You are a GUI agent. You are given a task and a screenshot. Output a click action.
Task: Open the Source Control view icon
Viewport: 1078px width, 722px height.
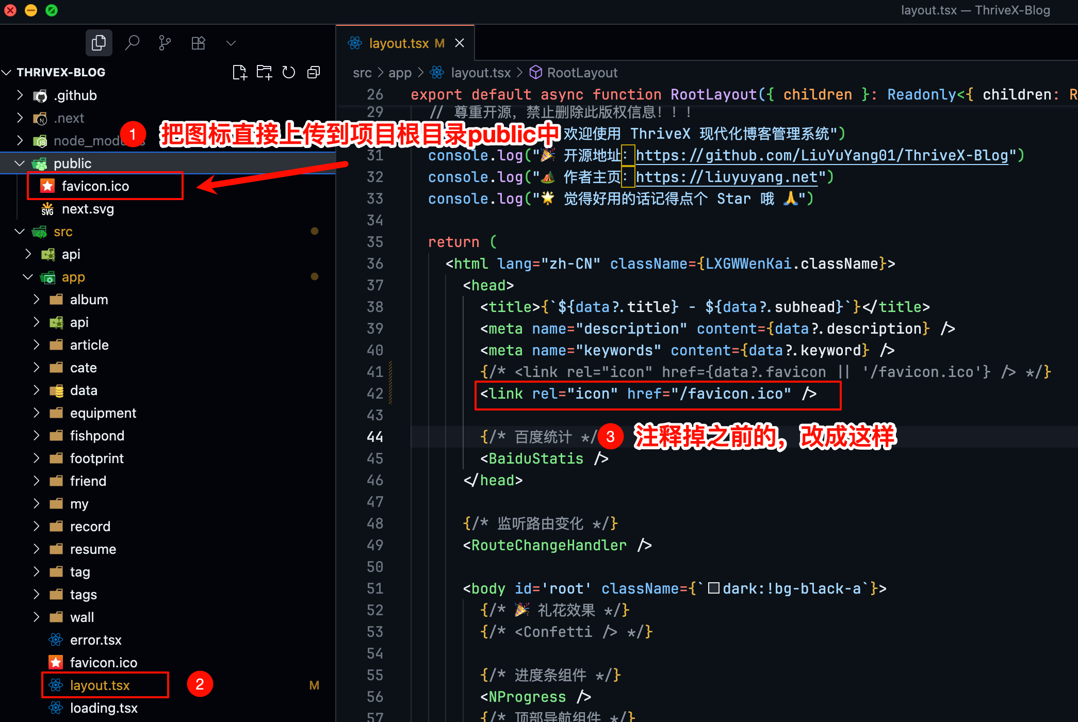pos(165,43)
